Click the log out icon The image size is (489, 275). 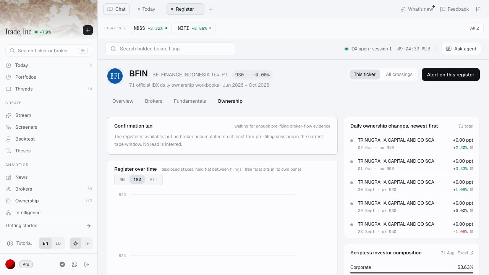coord(87,264)
